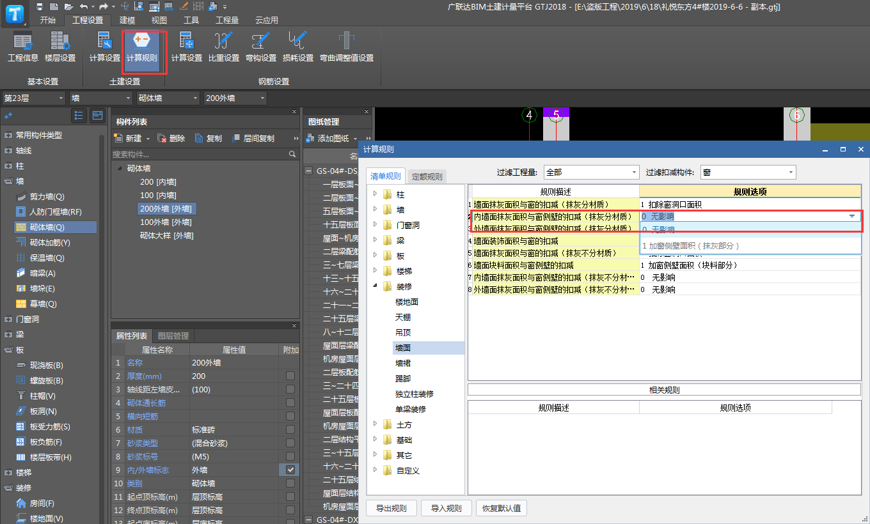Uncheck the 附加 checkbox for 内/外墙标志
This screenshot has width=870, height=524.
290,470
